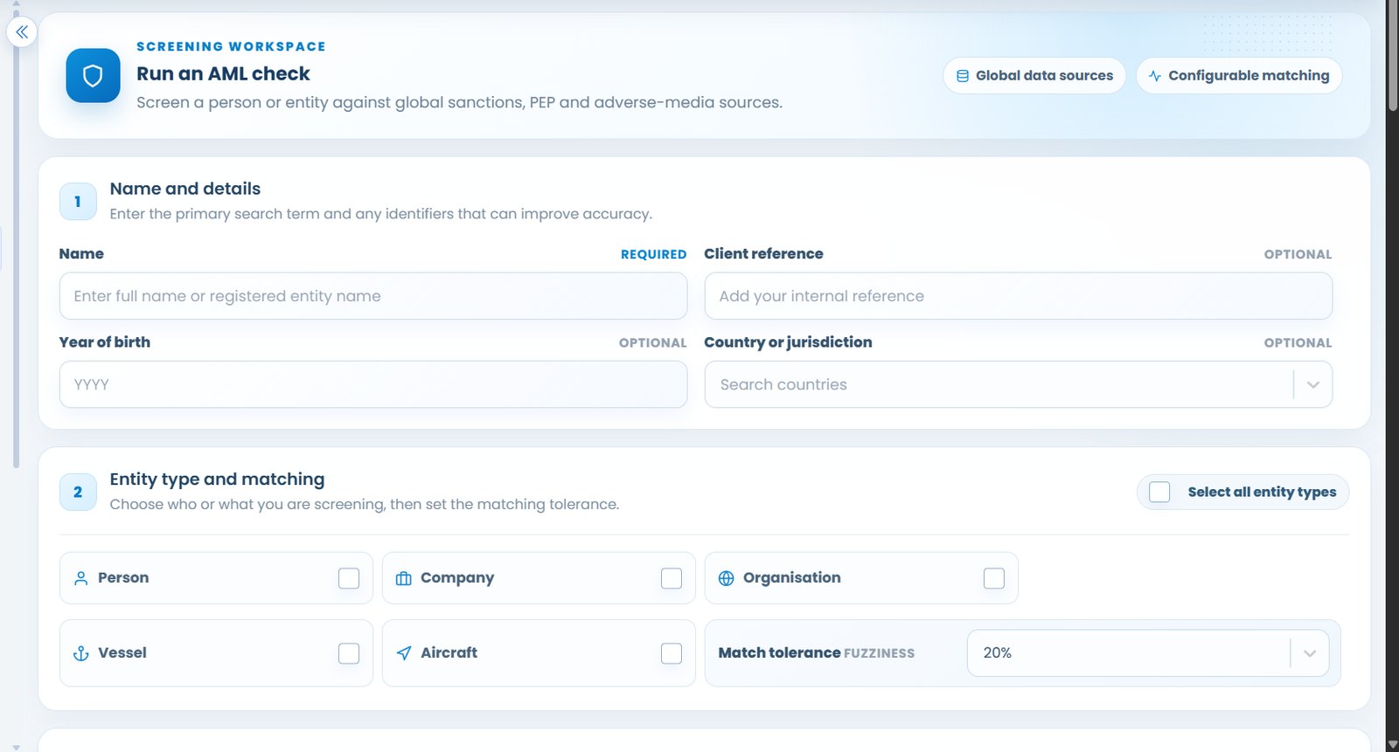This screenshot has width=1399, height=752.
Task: Click the Search countries combo box
Action: point(1019,385)
